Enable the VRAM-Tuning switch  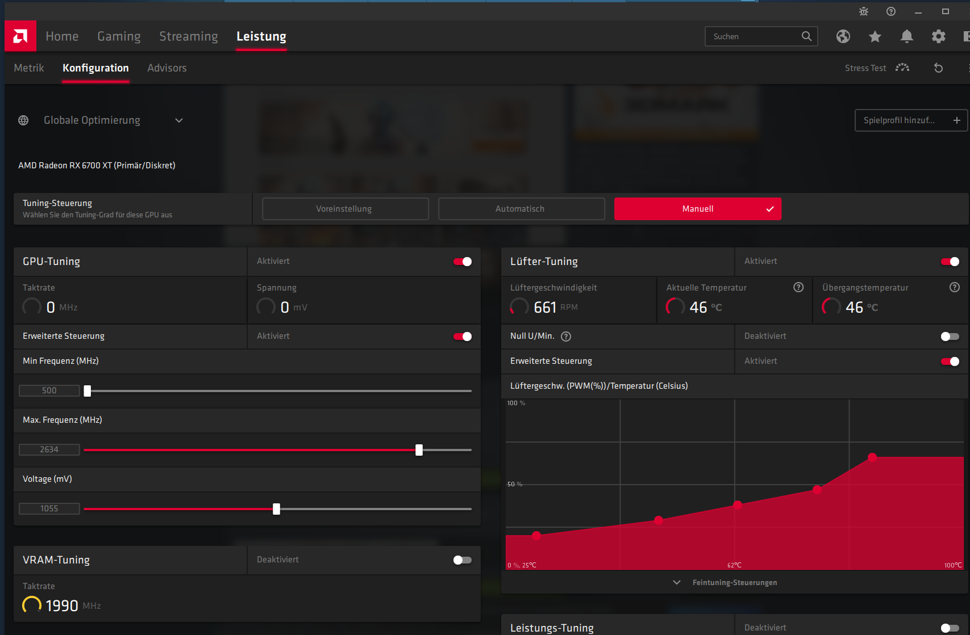463,560
